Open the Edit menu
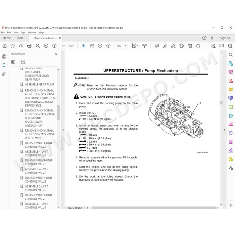This screenshot has width=235, height=235. [9, 32]
